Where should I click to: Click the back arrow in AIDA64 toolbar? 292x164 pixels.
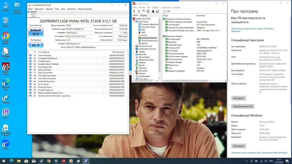pyautogui.click(x=134, y=11)
